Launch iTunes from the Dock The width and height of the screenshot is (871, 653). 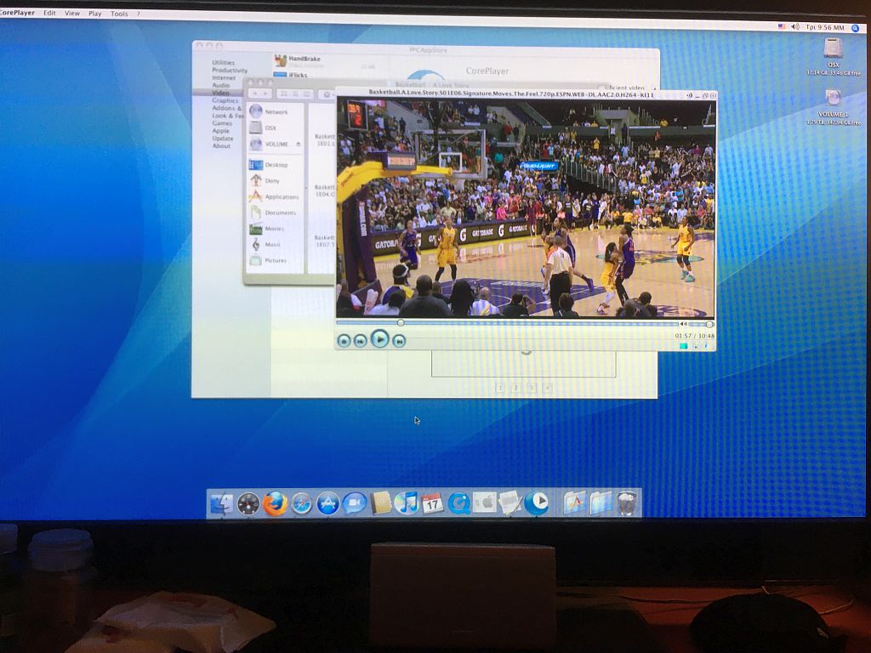click(407, 503)
